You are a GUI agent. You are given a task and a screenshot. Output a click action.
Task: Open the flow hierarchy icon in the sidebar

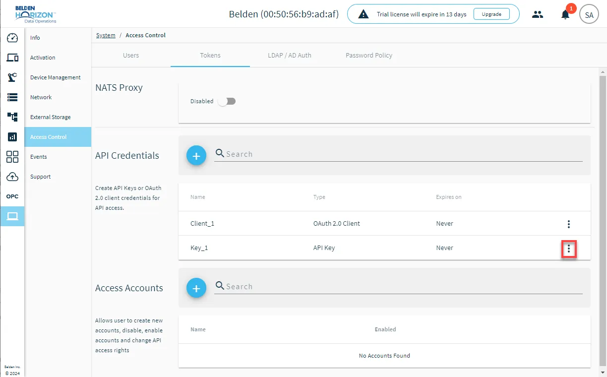tap(12, 117)
